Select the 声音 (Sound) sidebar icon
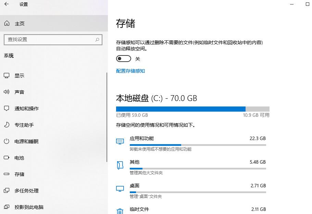312x214 pixels. tap(7, 92)
